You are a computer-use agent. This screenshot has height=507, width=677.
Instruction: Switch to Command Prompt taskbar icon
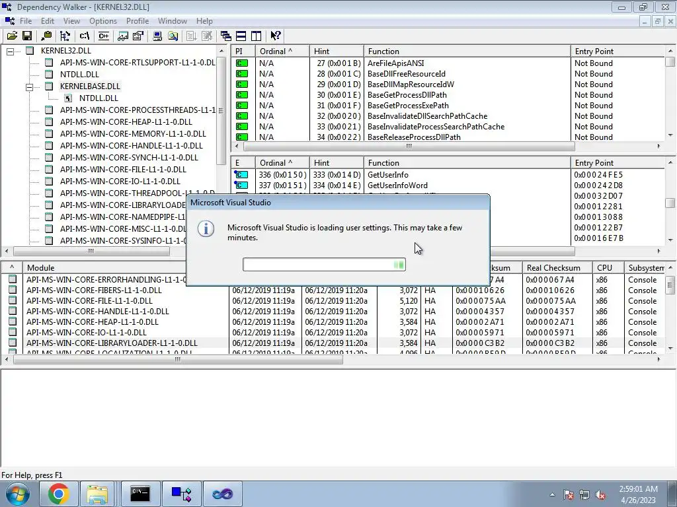coord(140,494)
